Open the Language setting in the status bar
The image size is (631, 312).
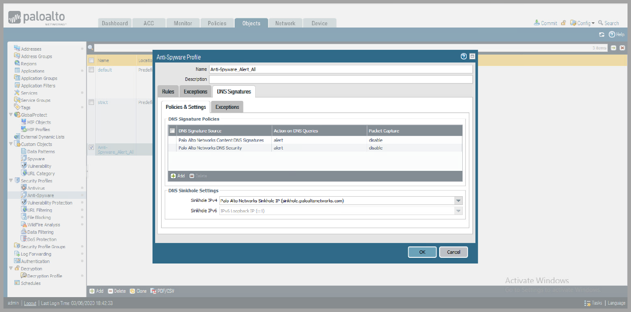click(616, 303)
